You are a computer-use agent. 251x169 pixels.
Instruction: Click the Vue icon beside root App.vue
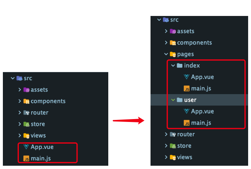click(x=26, y=147)
